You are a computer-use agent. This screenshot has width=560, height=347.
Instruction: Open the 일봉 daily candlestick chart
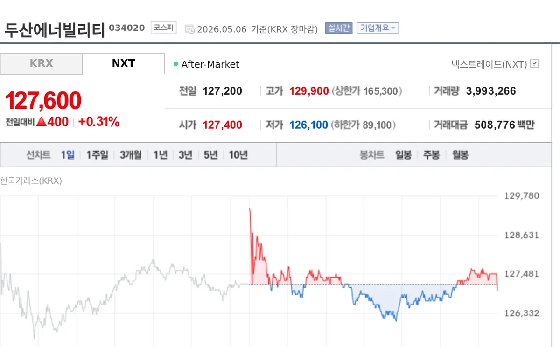point(403,155)
